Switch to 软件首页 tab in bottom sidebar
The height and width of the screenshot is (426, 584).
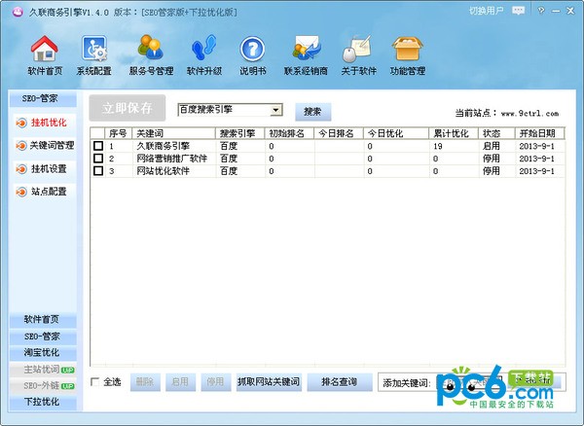[43, 319]
